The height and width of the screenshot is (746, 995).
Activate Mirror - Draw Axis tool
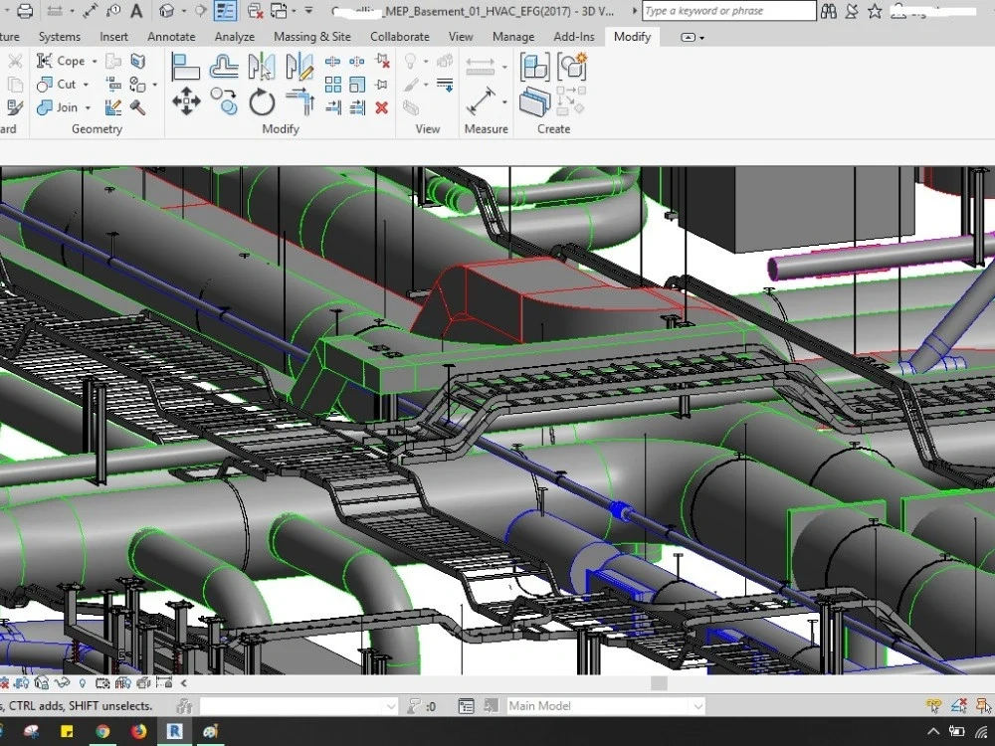click(299, 66)
